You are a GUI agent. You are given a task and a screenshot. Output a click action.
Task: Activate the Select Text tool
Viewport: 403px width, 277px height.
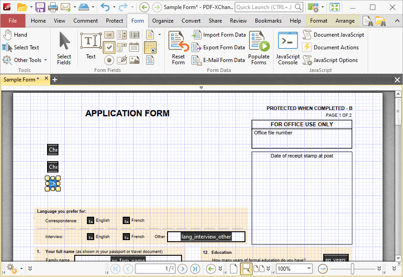20,47
